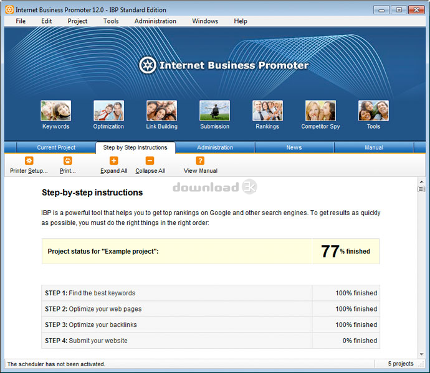Viewport: 430px width, 373px height.
Task: Open the Project menu
Action: tap(77, 21)
